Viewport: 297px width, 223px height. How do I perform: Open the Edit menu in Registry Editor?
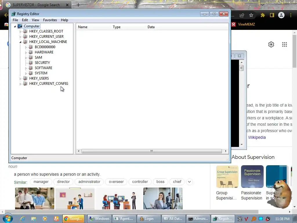coord(25,20)
